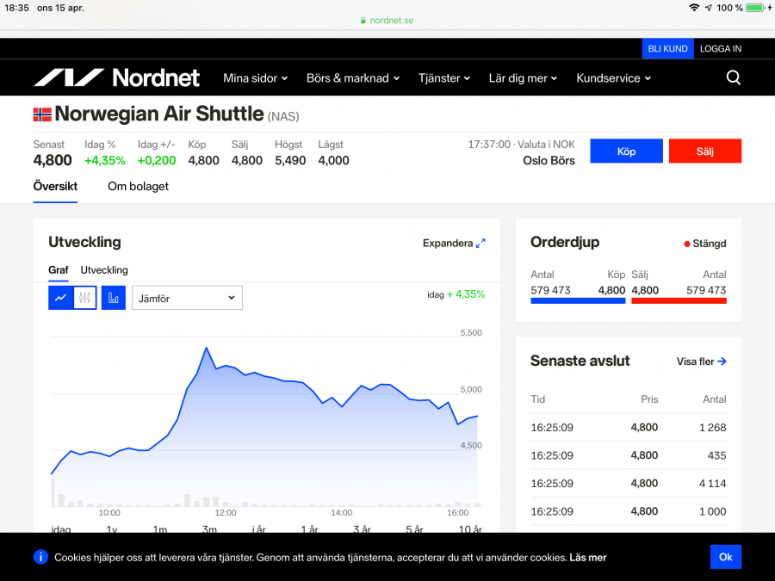The image size is (775, 581).
Task: Click the LOGGA IN link
Action: (x=720, y=48)
